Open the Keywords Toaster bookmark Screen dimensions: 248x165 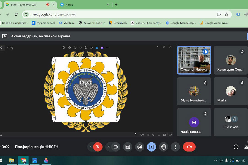91,23
